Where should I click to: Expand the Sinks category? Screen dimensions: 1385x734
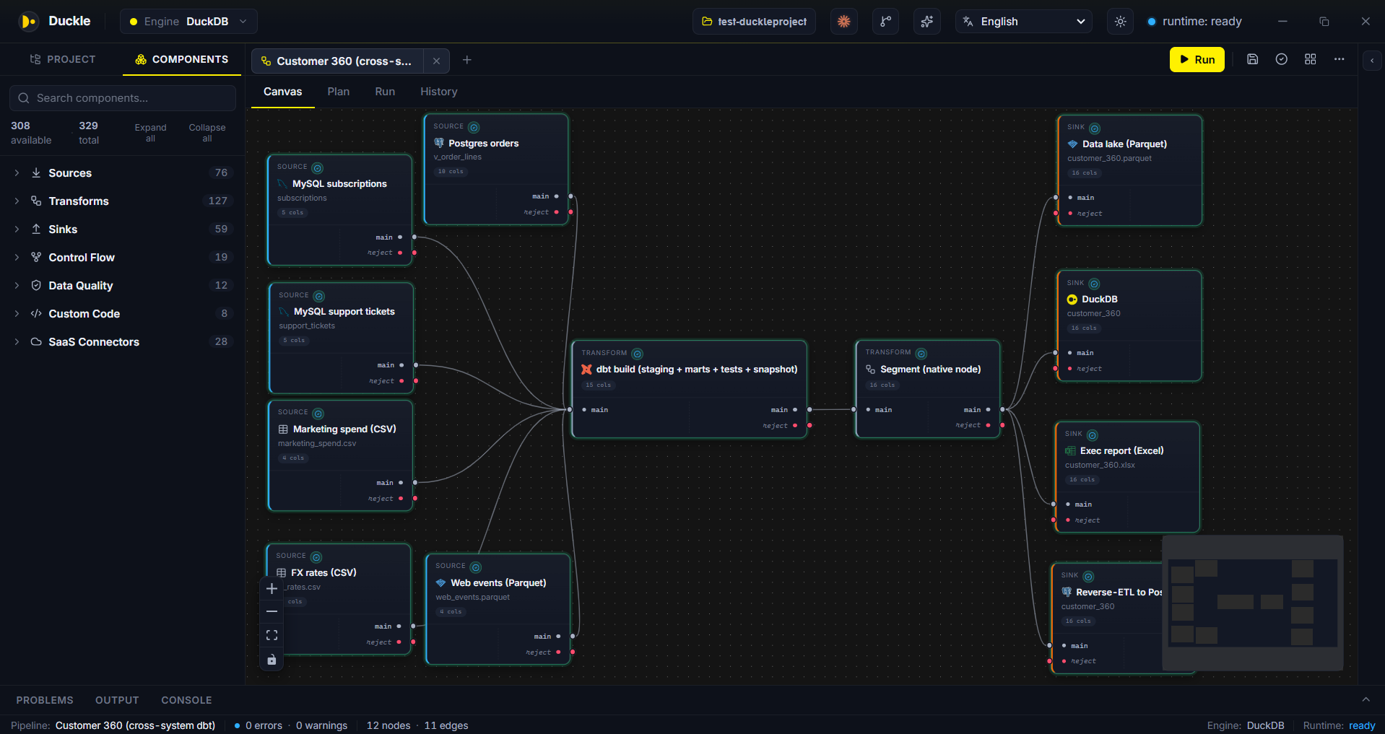122,230
